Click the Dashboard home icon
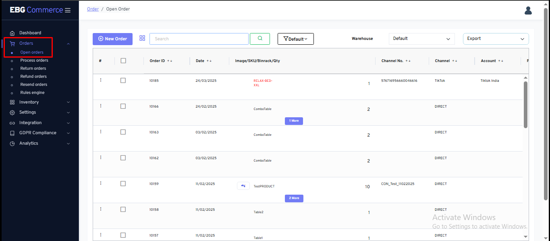 click(12, 33)
